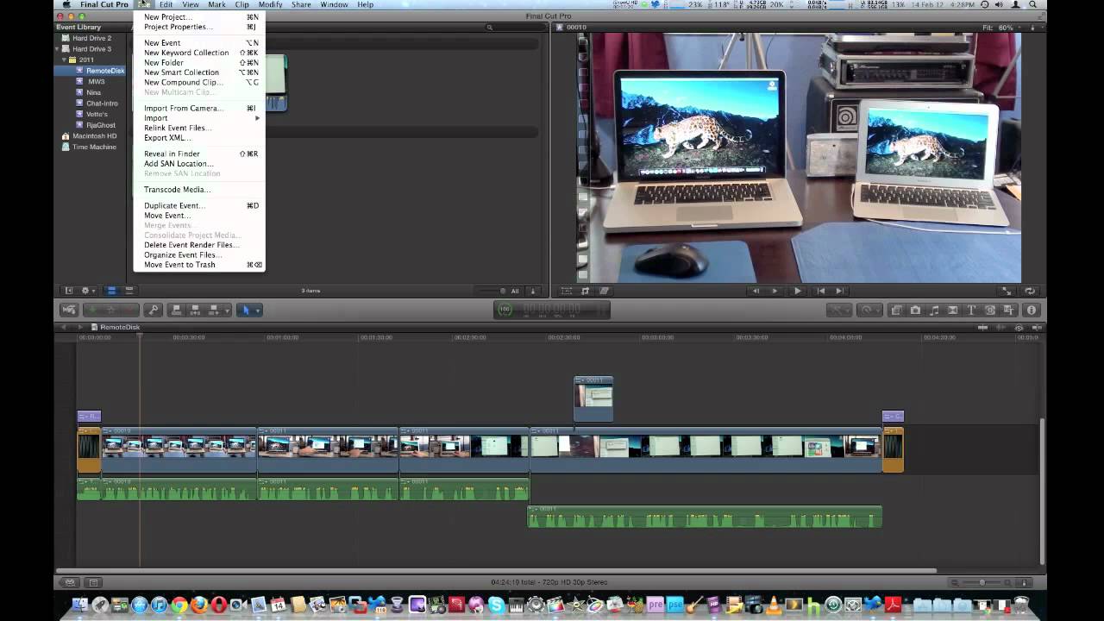Collapse Hard Drive 3 in Event Library
The height and width of the screenshot is (621, 1104).
point(58,49)
